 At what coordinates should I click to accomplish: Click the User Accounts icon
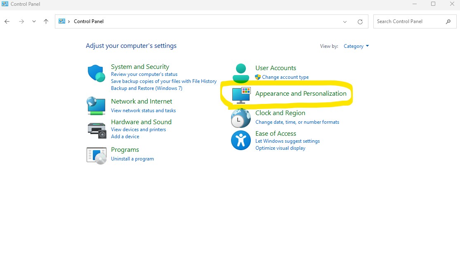click(241, 72)
